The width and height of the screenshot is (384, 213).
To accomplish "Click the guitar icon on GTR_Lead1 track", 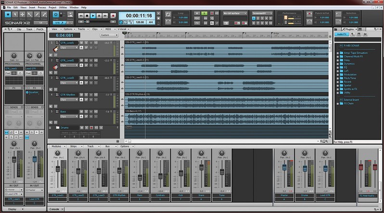I will tap(56, 49).
